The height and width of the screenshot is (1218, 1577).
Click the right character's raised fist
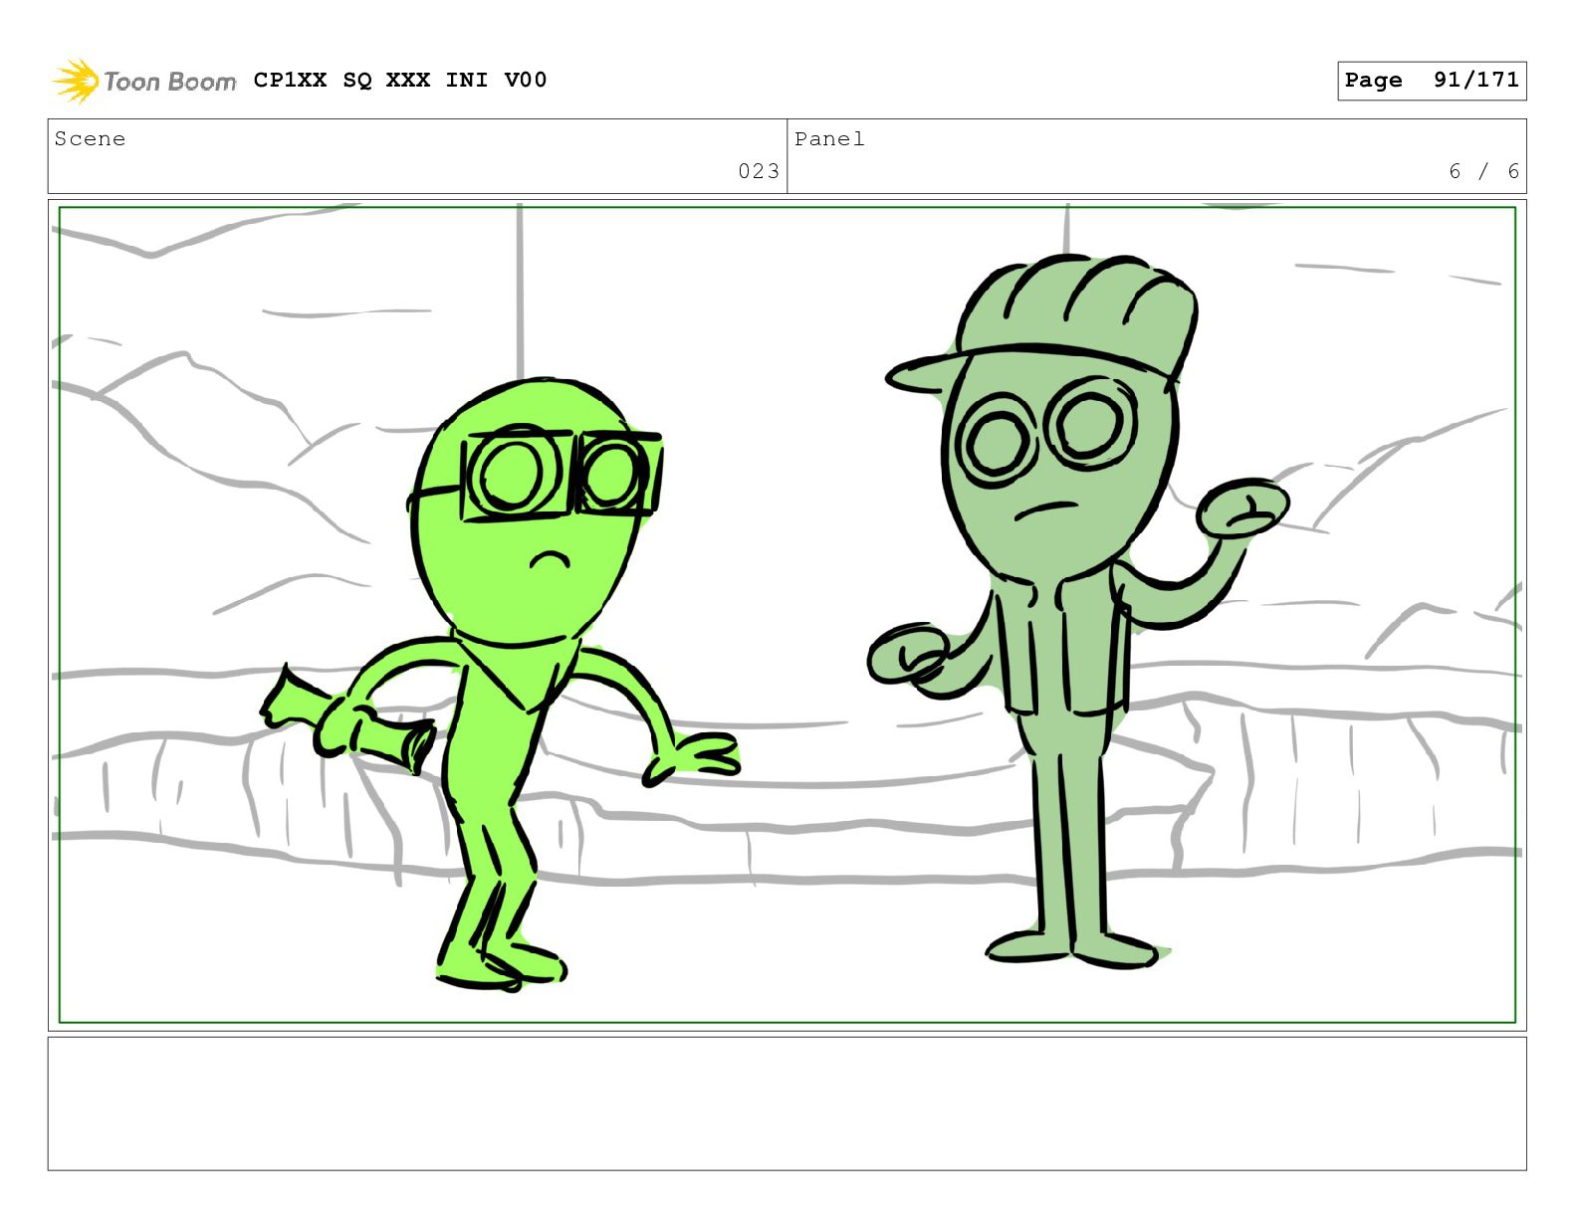tap(1241, 508)
